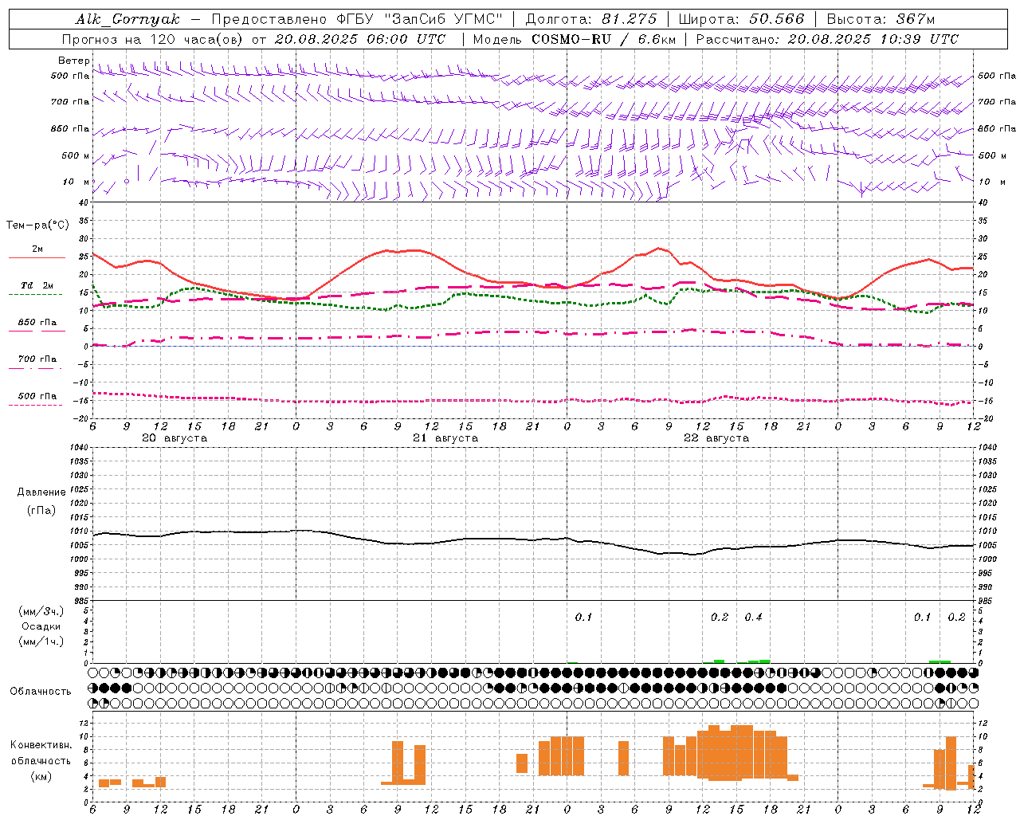Click the 'Тем-ра(°C)' temperature panel label
Image resolution: width=1020 pixels, height=816 pixels.
37,226
